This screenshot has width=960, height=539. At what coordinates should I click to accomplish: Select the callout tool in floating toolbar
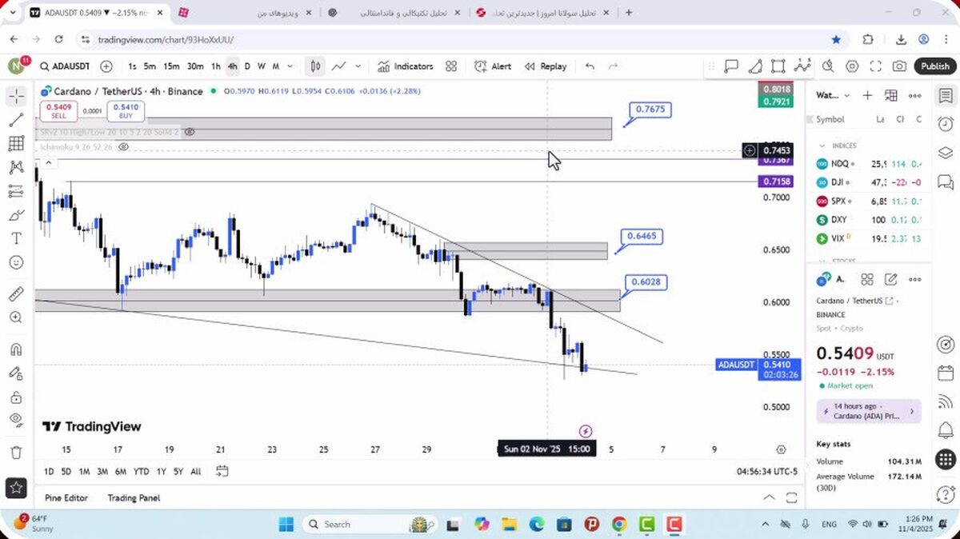pos(731,67)
